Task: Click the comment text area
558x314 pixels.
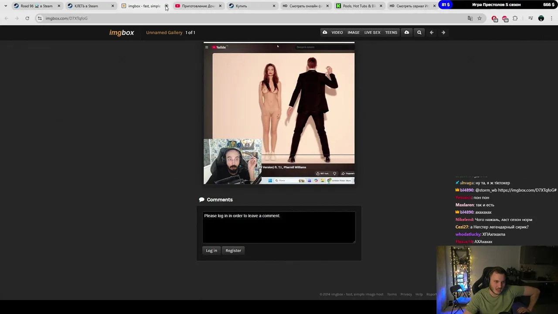Action: click(279, 227)
